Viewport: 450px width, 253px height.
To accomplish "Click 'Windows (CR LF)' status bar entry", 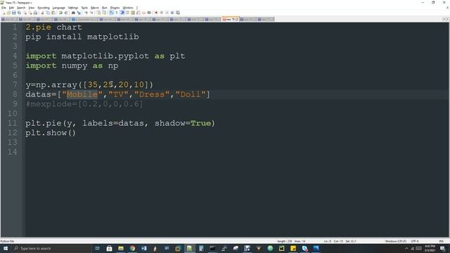I will coord(395,241).
